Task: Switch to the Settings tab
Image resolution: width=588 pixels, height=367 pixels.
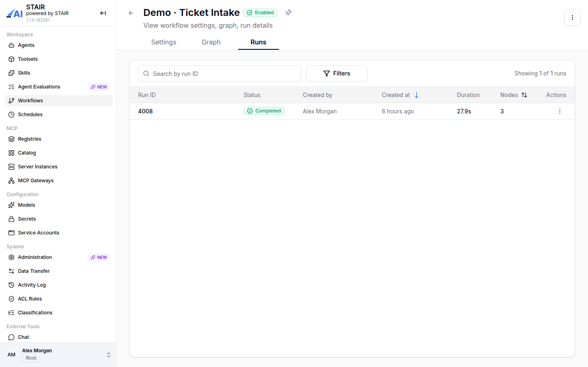Action: click(164, 42)
